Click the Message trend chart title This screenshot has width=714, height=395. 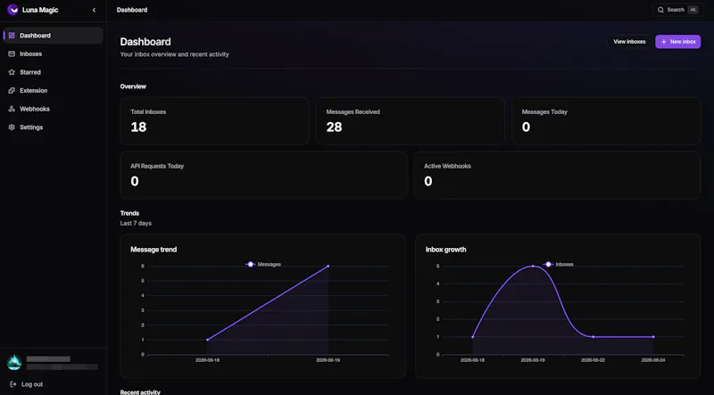(x=154, y=250)
